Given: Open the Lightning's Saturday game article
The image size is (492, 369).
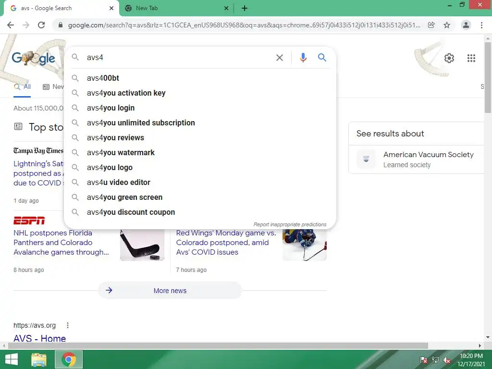Looking at the screenshot, I should tap(38, 173).
